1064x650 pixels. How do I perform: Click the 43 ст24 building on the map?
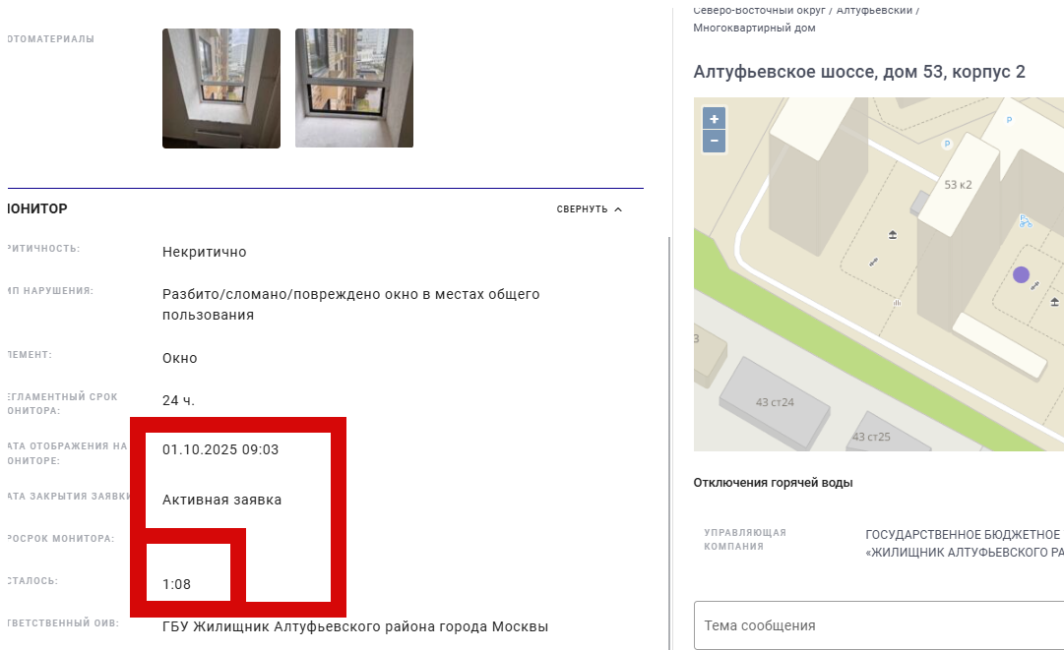click(775, 402)
